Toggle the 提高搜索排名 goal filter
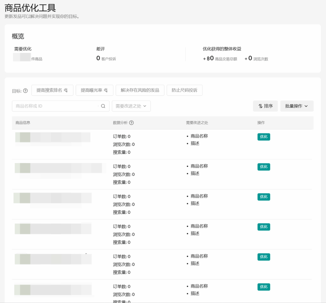This screenshot has height=303, width=326. [x=52, y=90]
